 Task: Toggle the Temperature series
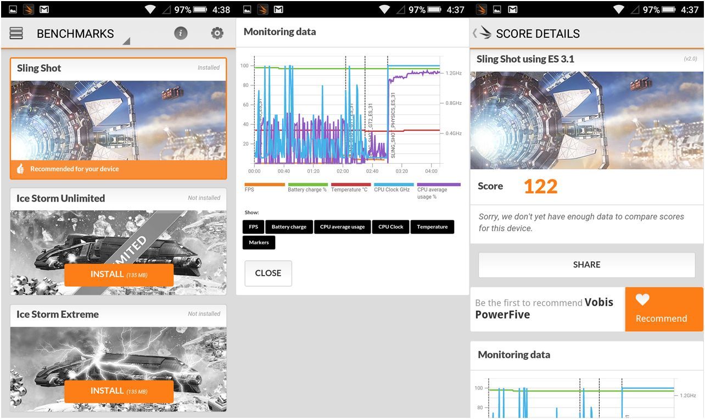[x=432, y=227]
